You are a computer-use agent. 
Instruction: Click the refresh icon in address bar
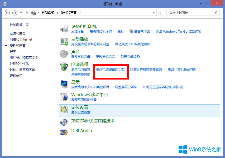(x=160, y=13)
